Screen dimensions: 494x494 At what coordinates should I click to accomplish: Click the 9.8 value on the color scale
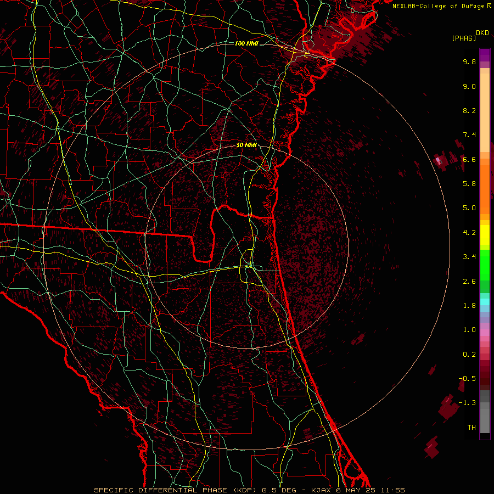469,61
